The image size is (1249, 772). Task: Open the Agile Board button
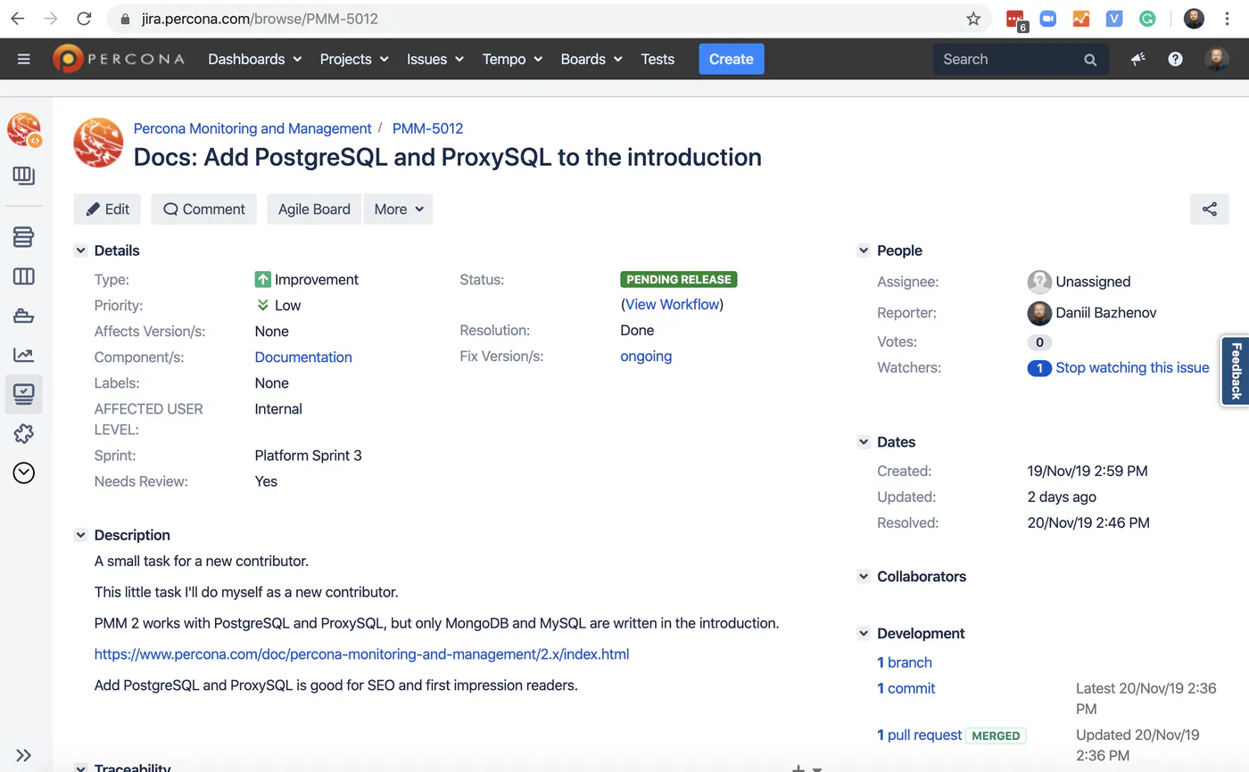314,209
